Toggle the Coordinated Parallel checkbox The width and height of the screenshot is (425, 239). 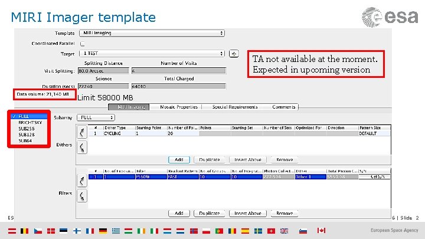click(83, 44)
